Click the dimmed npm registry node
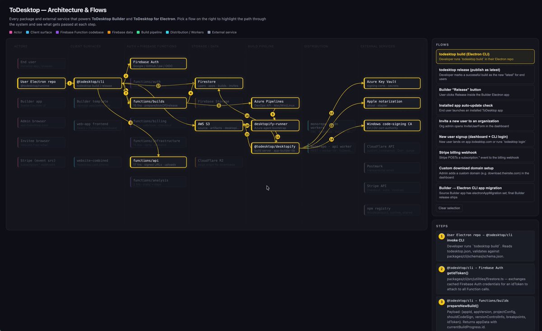542x331 pixels. (x=392, y=210)
